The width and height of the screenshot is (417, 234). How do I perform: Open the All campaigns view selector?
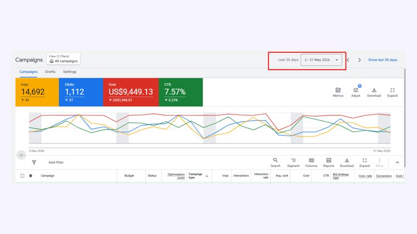click(63, 59)
